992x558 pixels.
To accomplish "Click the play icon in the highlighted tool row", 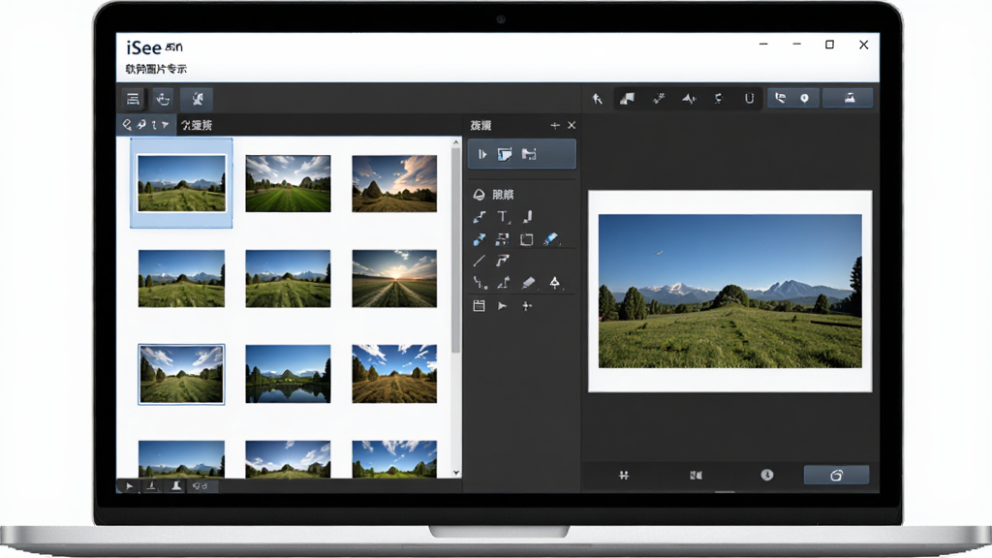I will pyautogui.click(x=482, y=154).
